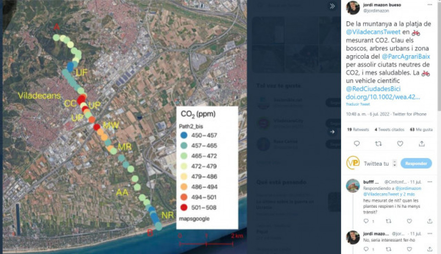Share the bufff reply tweet
This screenshot has width=441, height=254.
430,221
